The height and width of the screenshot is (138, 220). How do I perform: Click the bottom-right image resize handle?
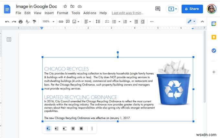click(193, 121)
